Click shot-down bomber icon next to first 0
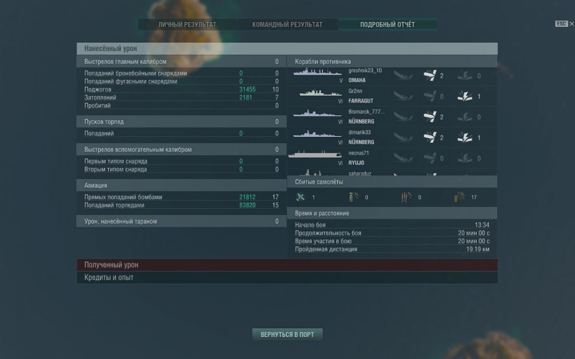This screenshot has width=575, height=359. pos(354,197)
